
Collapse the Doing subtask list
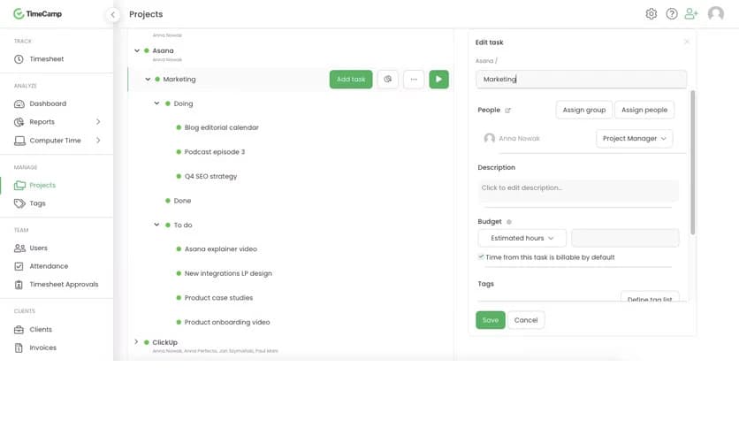click(x=156, y=103)
